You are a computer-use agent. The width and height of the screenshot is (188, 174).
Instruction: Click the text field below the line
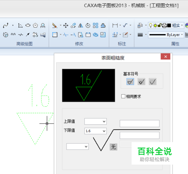(139, 135)
